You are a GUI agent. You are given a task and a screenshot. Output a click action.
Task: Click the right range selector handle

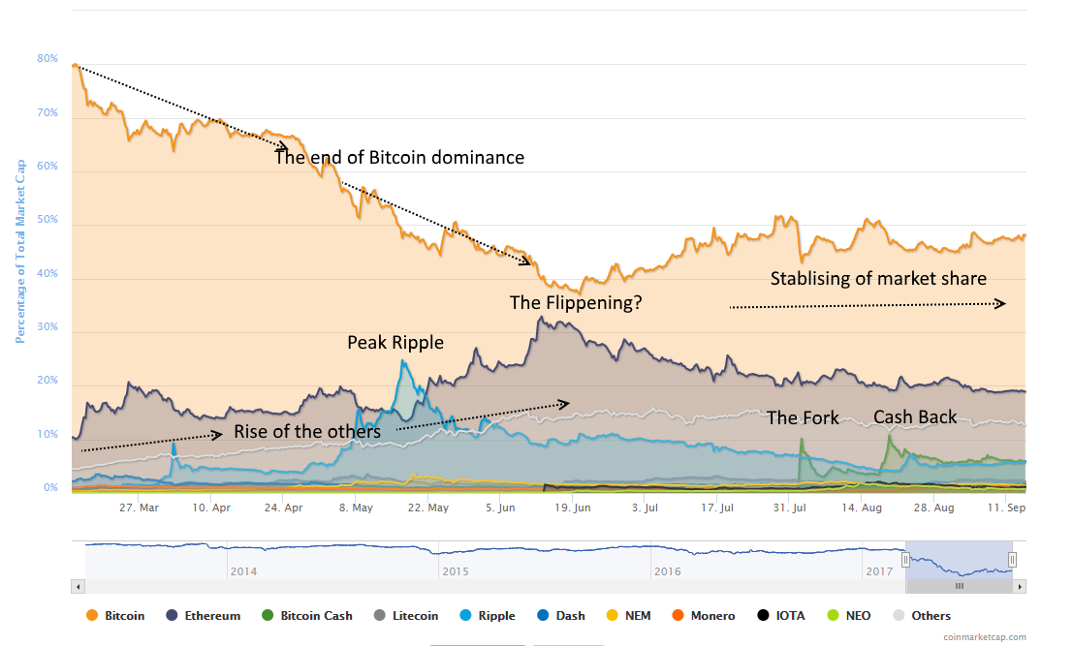coord(1012,559)
